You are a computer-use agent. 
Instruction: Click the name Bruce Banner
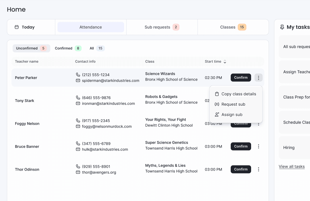click(x=27, y=147)
